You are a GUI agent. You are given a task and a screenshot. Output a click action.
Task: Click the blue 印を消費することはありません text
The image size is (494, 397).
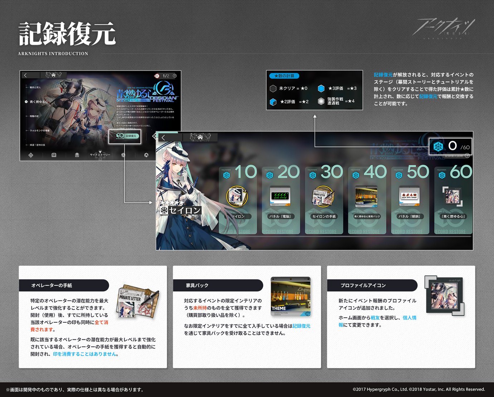(85, 354)
